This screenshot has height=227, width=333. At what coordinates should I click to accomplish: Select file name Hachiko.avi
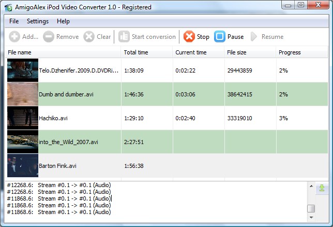click(53, 118)
